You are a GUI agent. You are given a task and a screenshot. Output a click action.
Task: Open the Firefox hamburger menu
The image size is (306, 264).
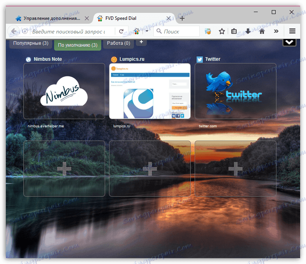[292, 31]
